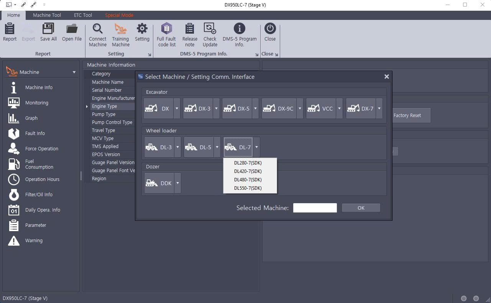This screenshot has width=491, height=303.
Task: Start Training Machine from ribbon
Action: pos(120,35)
